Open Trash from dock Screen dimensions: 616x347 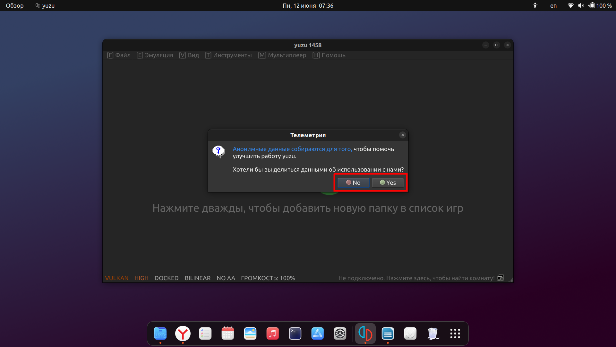click(x=433, y=334)
